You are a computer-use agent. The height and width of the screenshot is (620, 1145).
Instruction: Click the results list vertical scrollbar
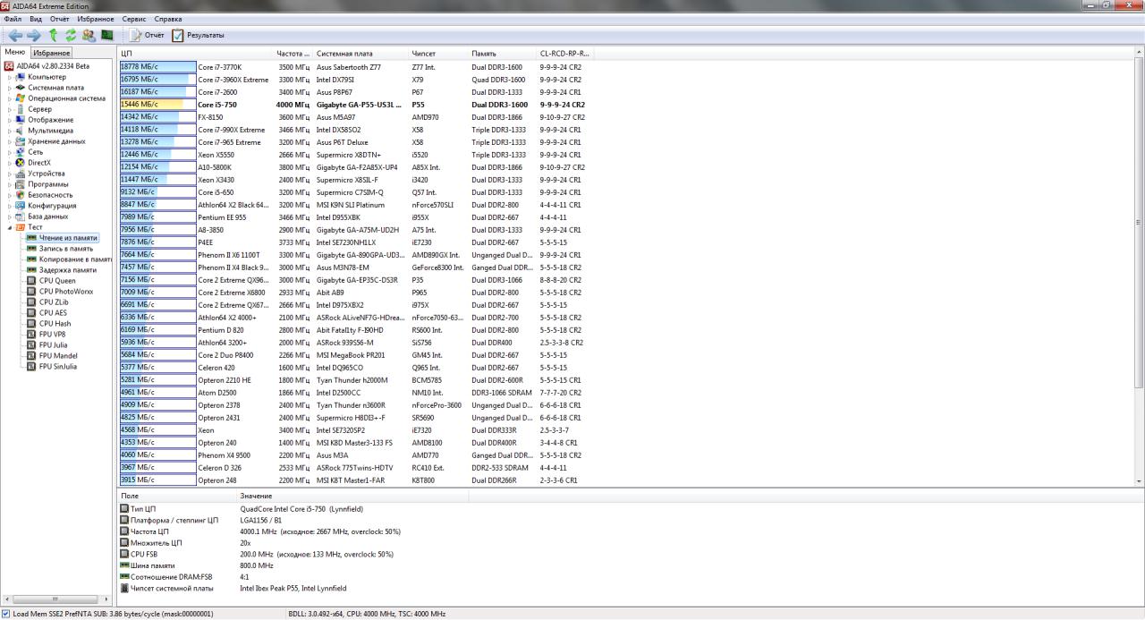1139,267
